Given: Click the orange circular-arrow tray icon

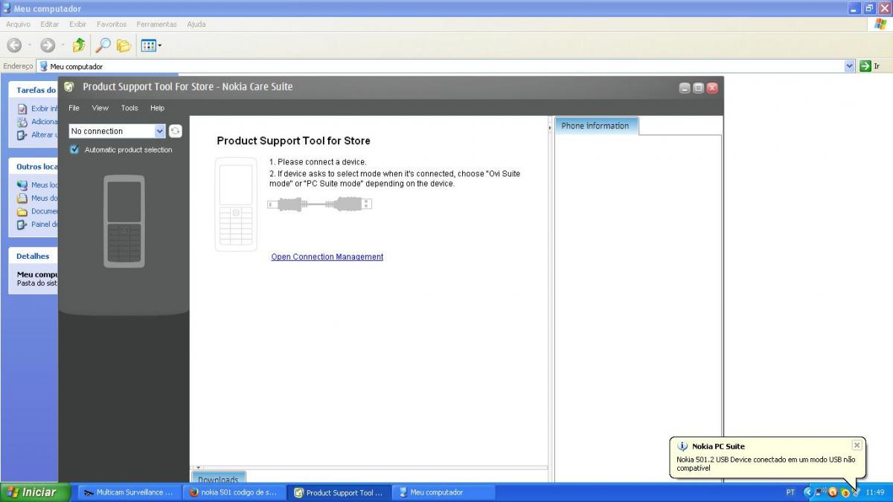Looking at the screenshot, I should click(x=833, y=492).
